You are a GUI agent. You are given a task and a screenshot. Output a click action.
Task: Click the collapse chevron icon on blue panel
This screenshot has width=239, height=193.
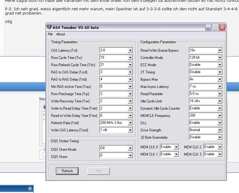pos(30,189)
